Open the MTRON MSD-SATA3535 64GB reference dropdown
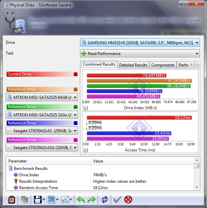This screenshot has width=207, height=208. [x=42, y=97]
